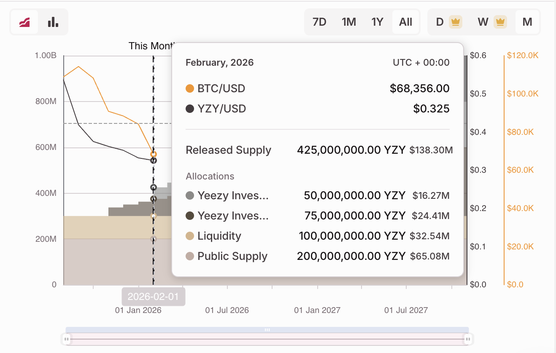556x353 pixels.
Task: Click the blue horizontal scrollbar handle
Action: coord(267,330)
